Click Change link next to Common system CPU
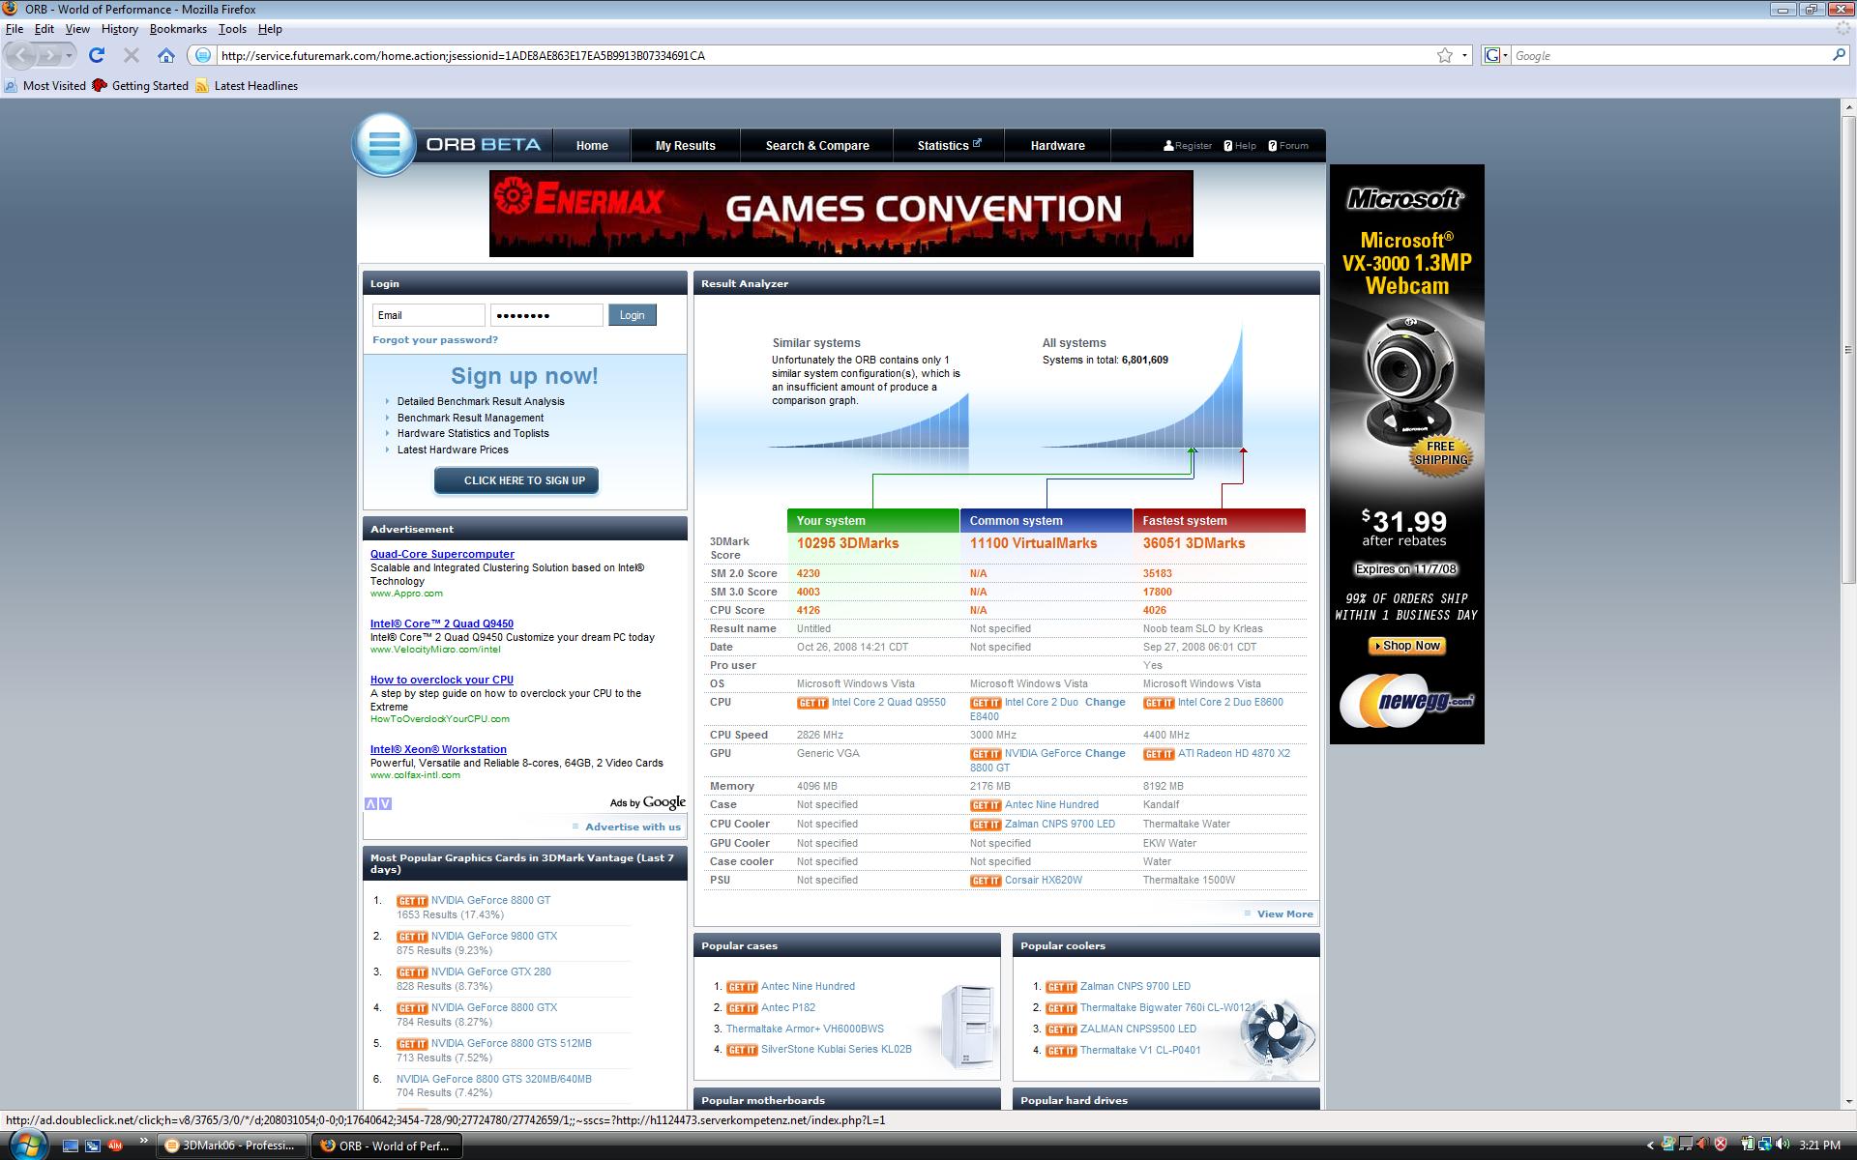 1105,703
